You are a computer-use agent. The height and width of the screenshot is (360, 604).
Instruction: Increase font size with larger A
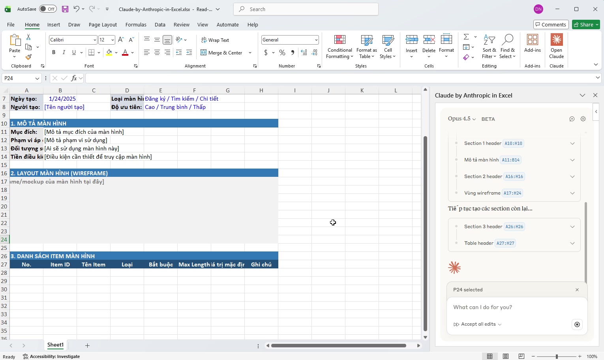pos(121,40)
